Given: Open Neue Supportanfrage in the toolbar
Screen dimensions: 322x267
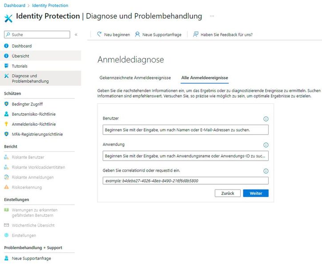Looking at the screenshot, I should [158, 34].
